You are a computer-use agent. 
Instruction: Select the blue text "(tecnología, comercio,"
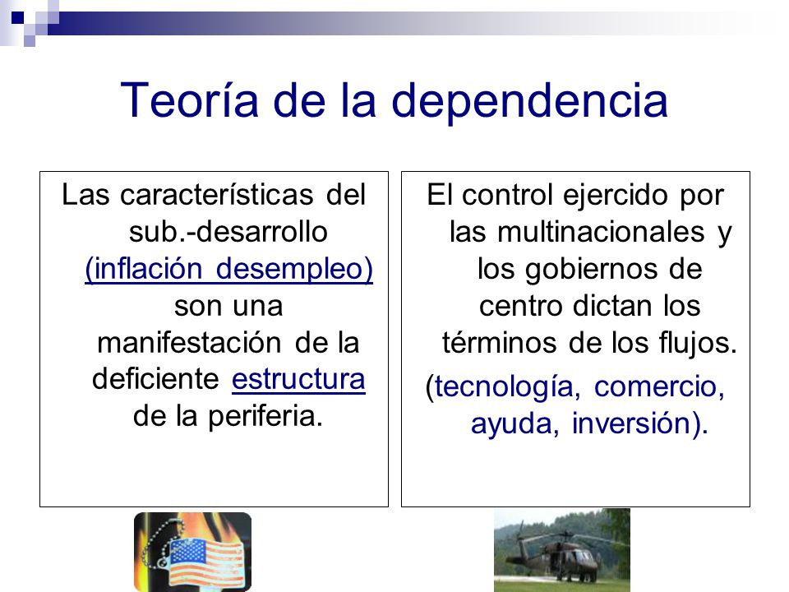tap(575, 387)
